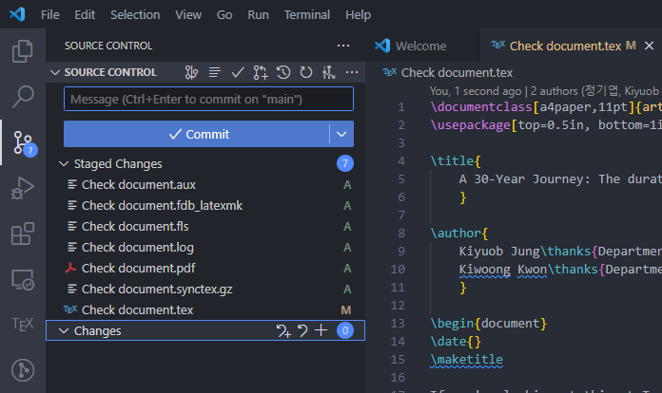Click the \maketitle command on line 15
Screen dimensions: 662x393
(x=466, y=360)
